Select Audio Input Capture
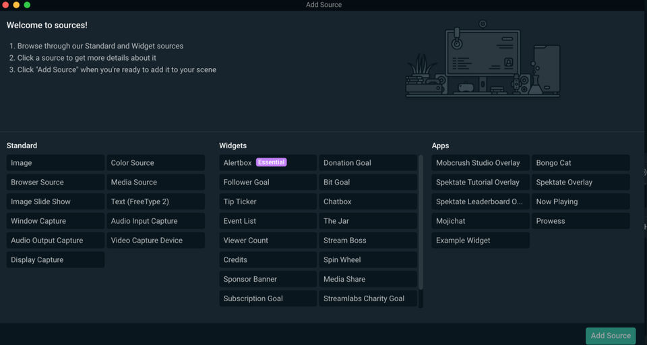This screenshot has height=345, width=647. point(156,221)
